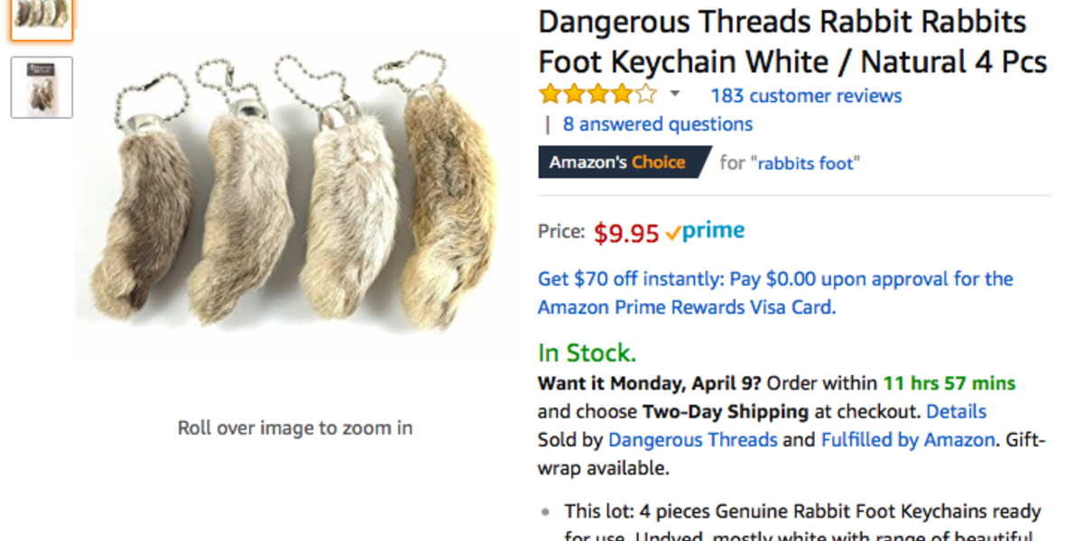Click the $9.95 price
This screenshot has height=541, width=1083.
point(626,234)
